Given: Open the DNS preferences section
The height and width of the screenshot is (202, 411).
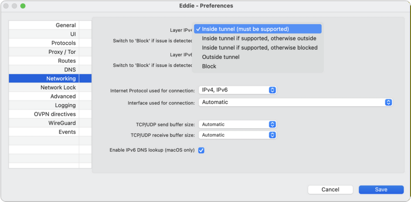Looking at the screenshot, I should pos(70,70).
